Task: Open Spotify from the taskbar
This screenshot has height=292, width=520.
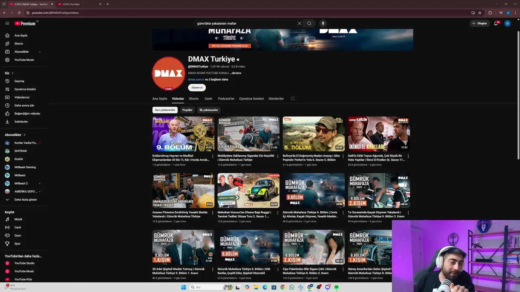Action: tap(337, 287)
